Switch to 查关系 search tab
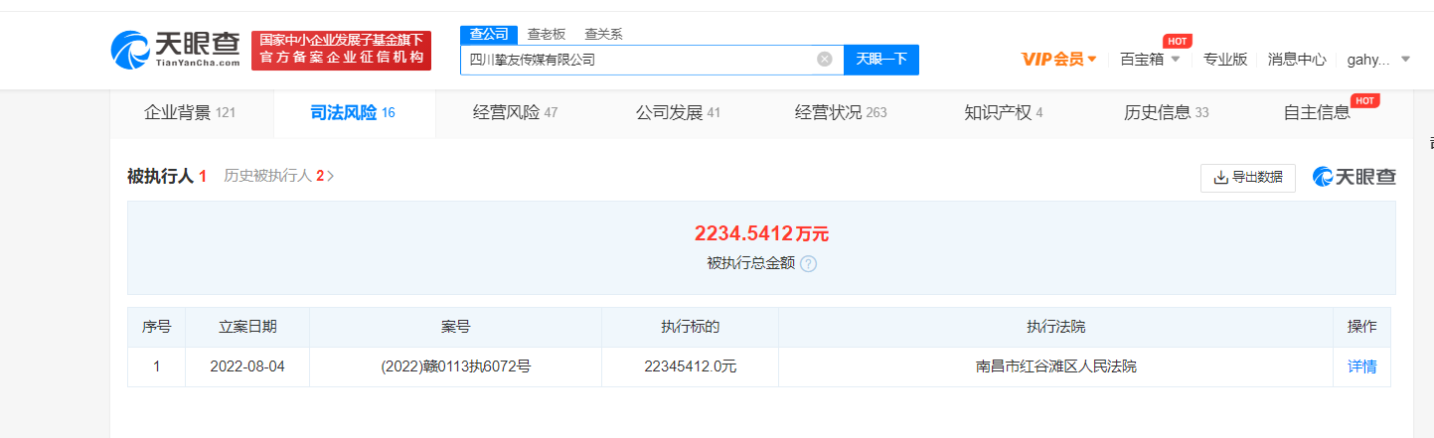The image size is (1434, 438). coord(603,34)
